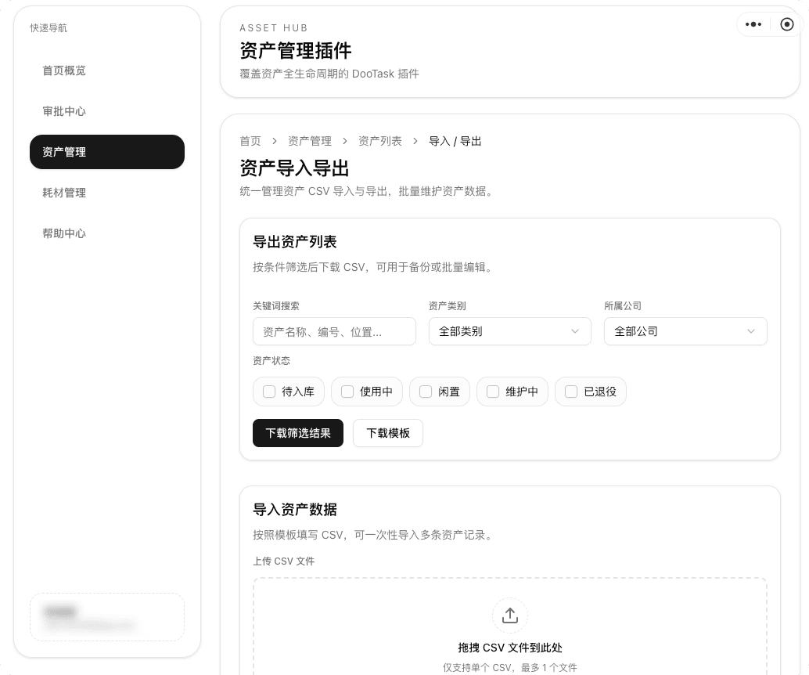
Task: Navigate to 首页 breadcrumb link
Action: coord(250,141)
